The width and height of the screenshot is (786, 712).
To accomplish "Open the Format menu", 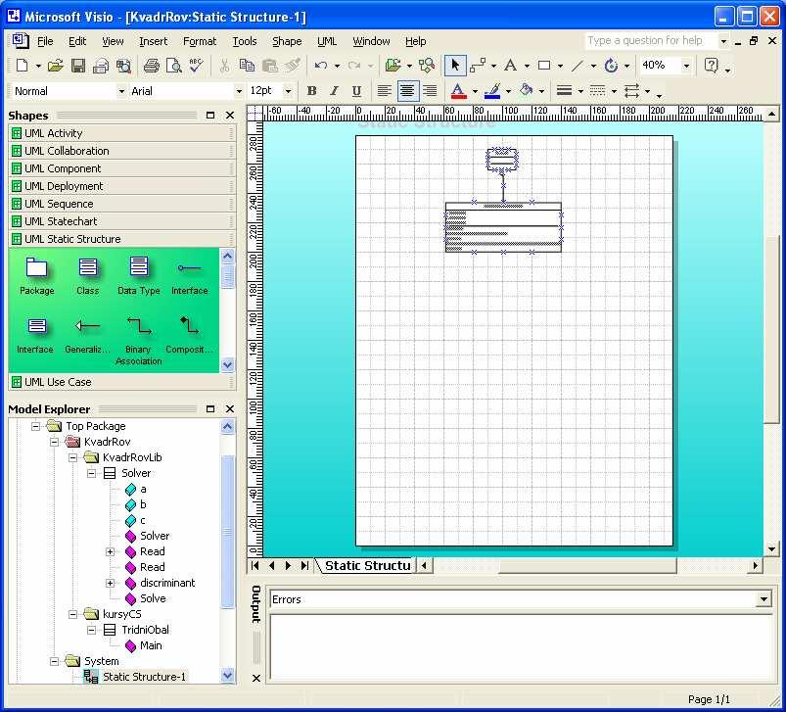I will tap(200, 41).
